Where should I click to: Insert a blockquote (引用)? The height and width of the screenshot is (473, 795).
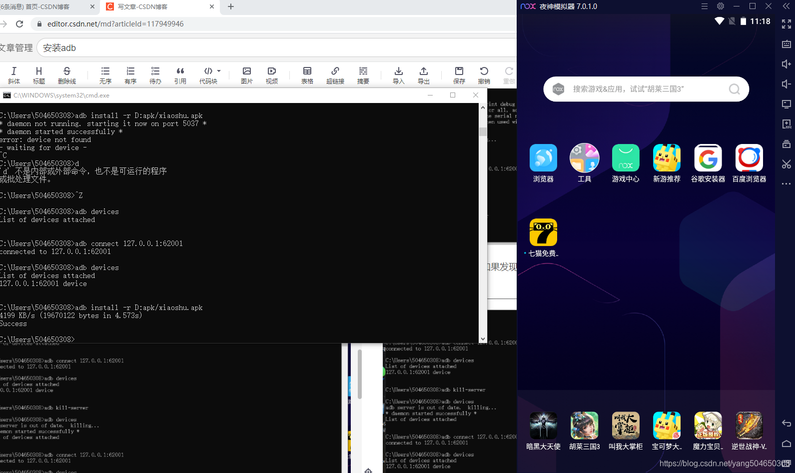tap(180, 75)
